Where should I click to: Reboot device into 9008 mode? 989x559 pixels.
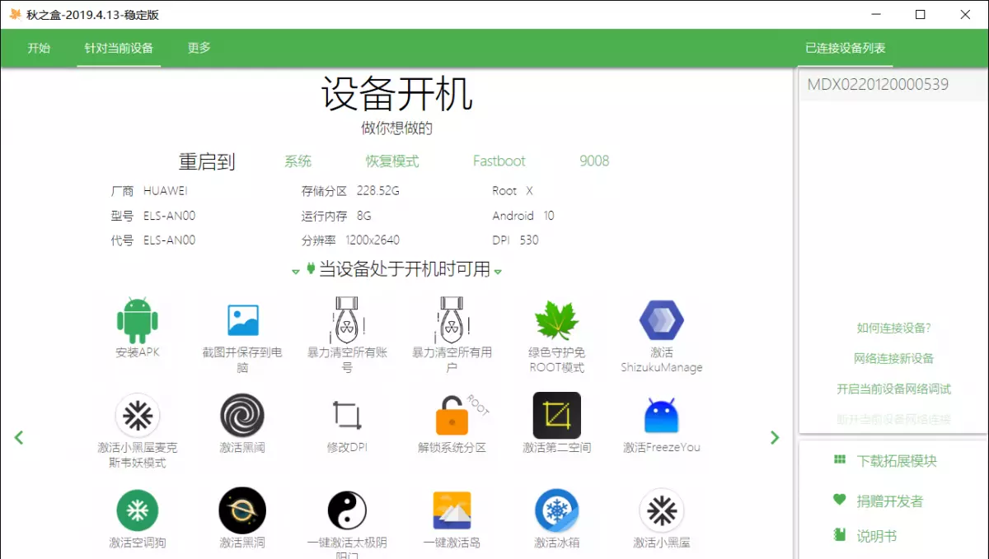[594, 161]
